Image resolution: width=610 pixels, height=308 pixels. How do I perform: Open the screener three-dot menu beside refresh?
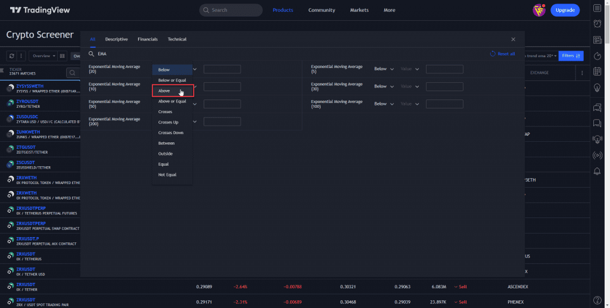[x=21, y=56]
